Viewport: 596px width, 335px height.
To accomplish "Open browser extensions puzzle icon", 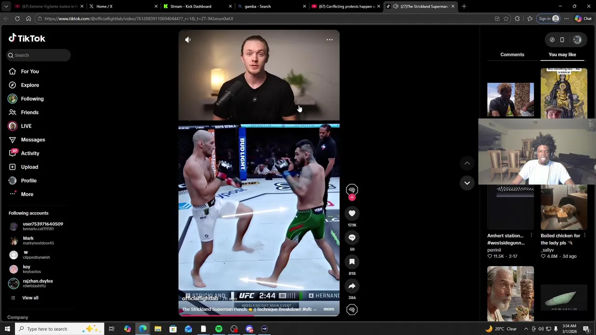I will 517,19.
